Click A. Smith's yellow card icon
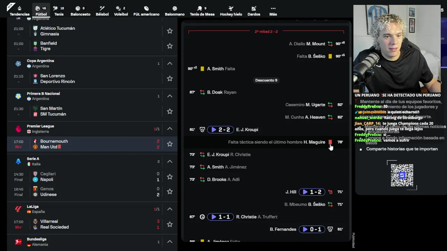The image size is (447, 251). point(202,69)
